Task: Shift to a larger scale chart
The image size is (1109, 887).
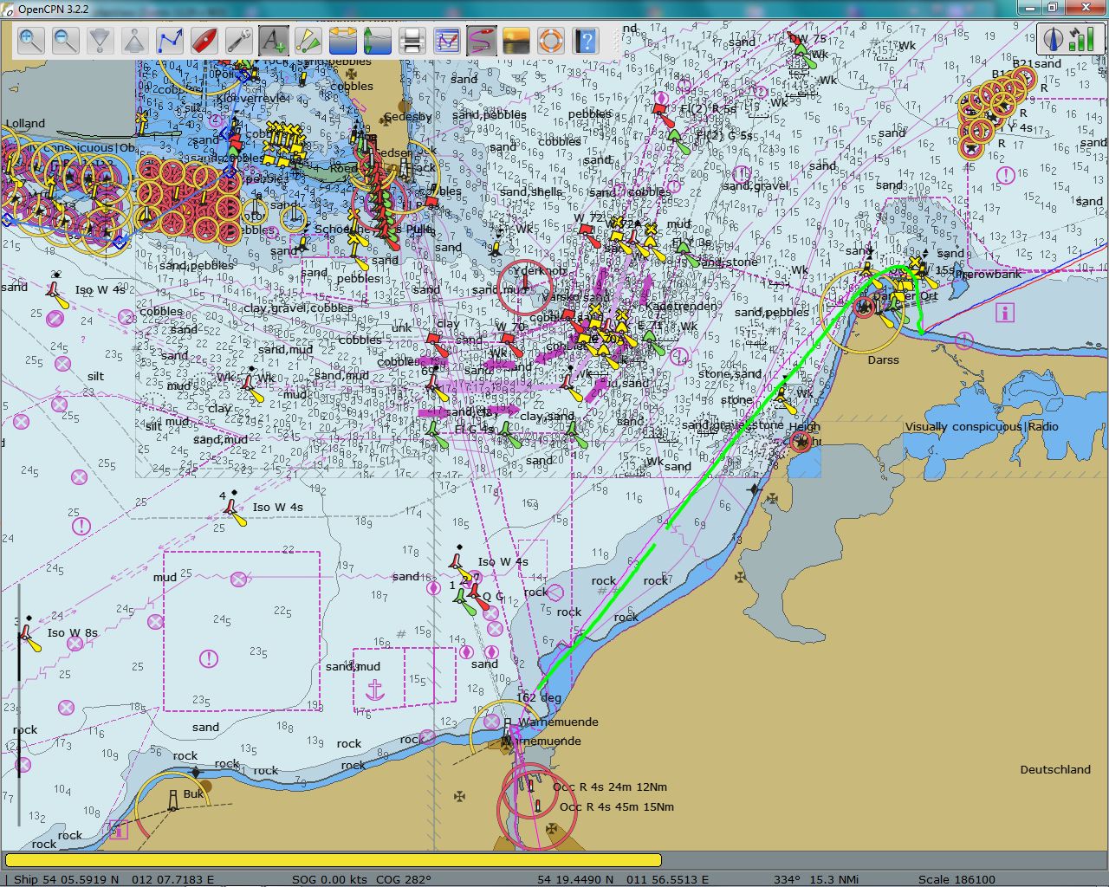Action: [101, 40]
